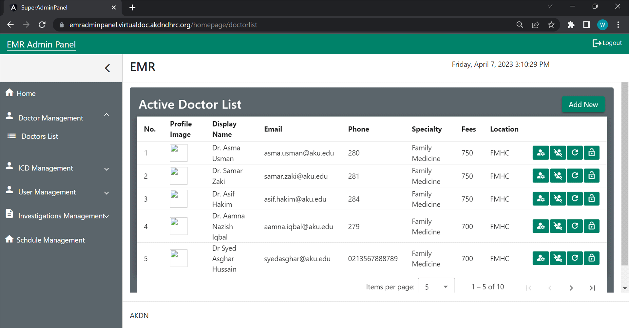Image resolution: width=629 pixels, height=328 pixels.
Task: Expand the ICD Management section
Action: point(106,169)
